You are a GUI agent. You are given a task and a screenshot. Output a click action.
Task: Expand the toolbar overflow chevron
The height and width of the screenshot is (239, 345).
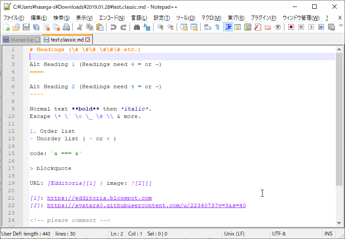(341, 25)
